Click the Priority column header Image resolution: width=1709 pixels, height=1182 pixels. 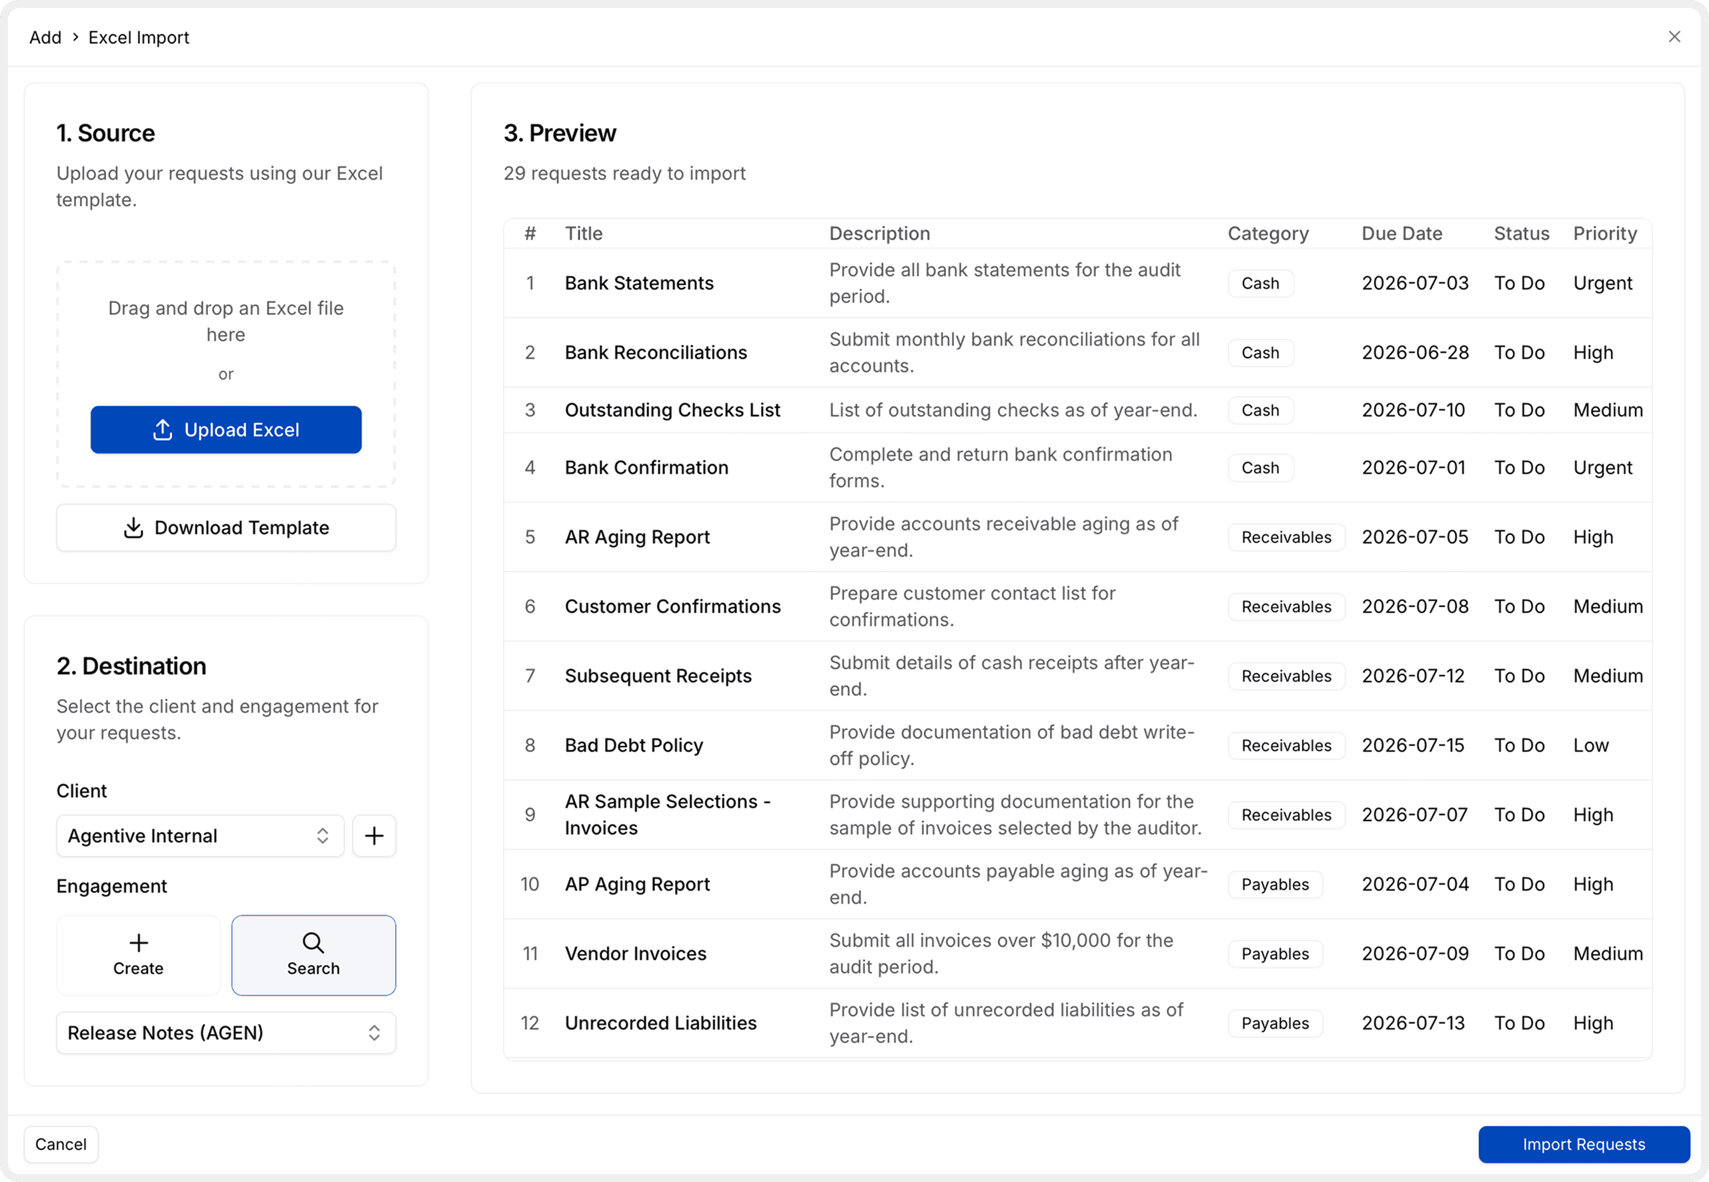pyautogui.click(x=1604, y=233)
